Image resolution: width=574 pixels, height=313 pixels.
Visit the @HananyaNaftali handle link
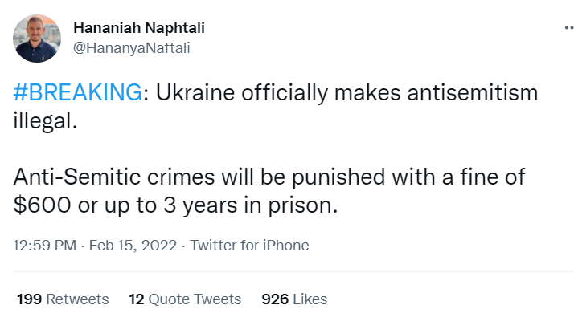pos(132,48)
